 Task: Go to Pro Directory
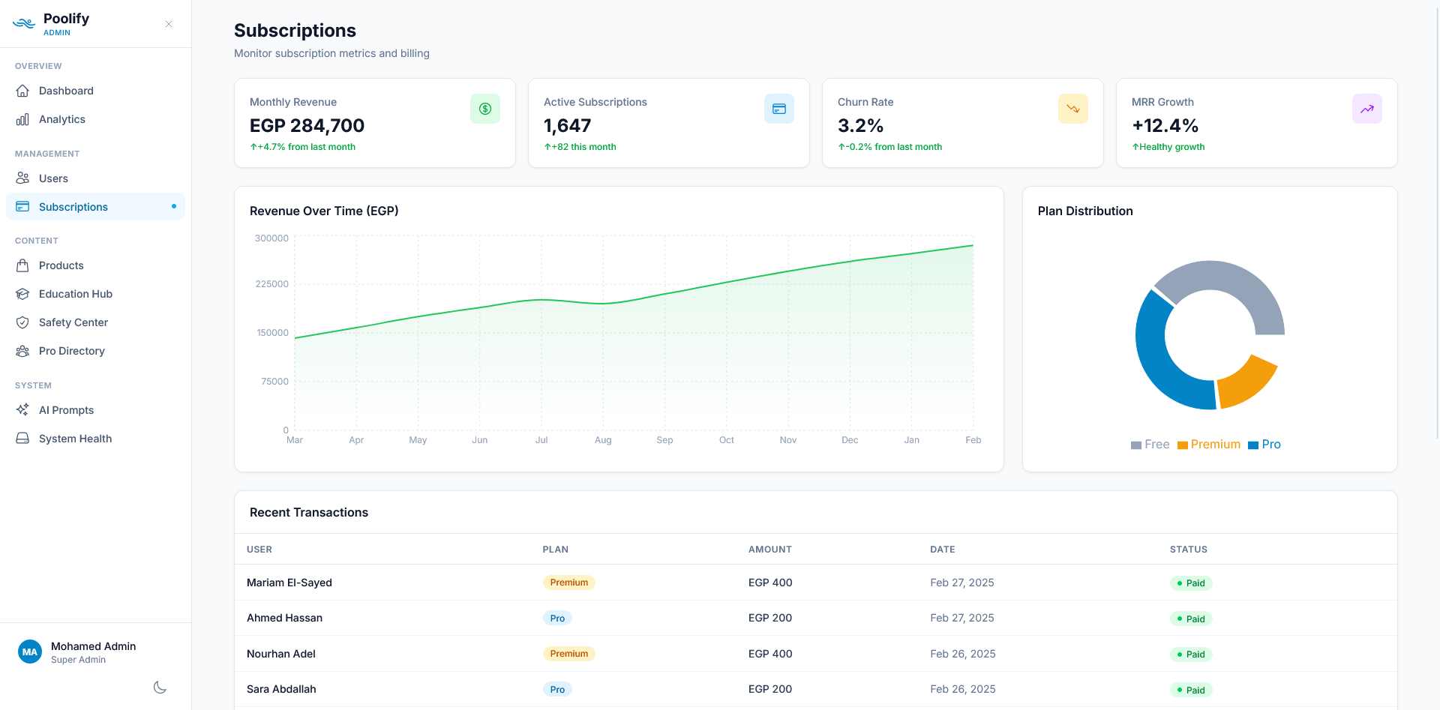point(95,351)
